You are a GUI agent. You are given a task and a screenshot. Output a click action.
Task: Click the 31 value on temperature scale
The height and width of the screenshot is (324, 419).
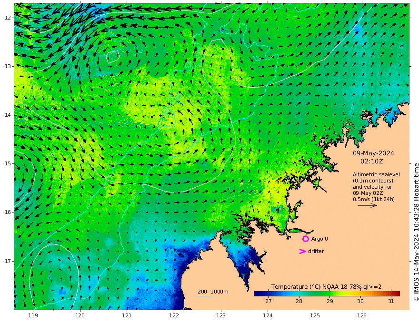point(391,301)
